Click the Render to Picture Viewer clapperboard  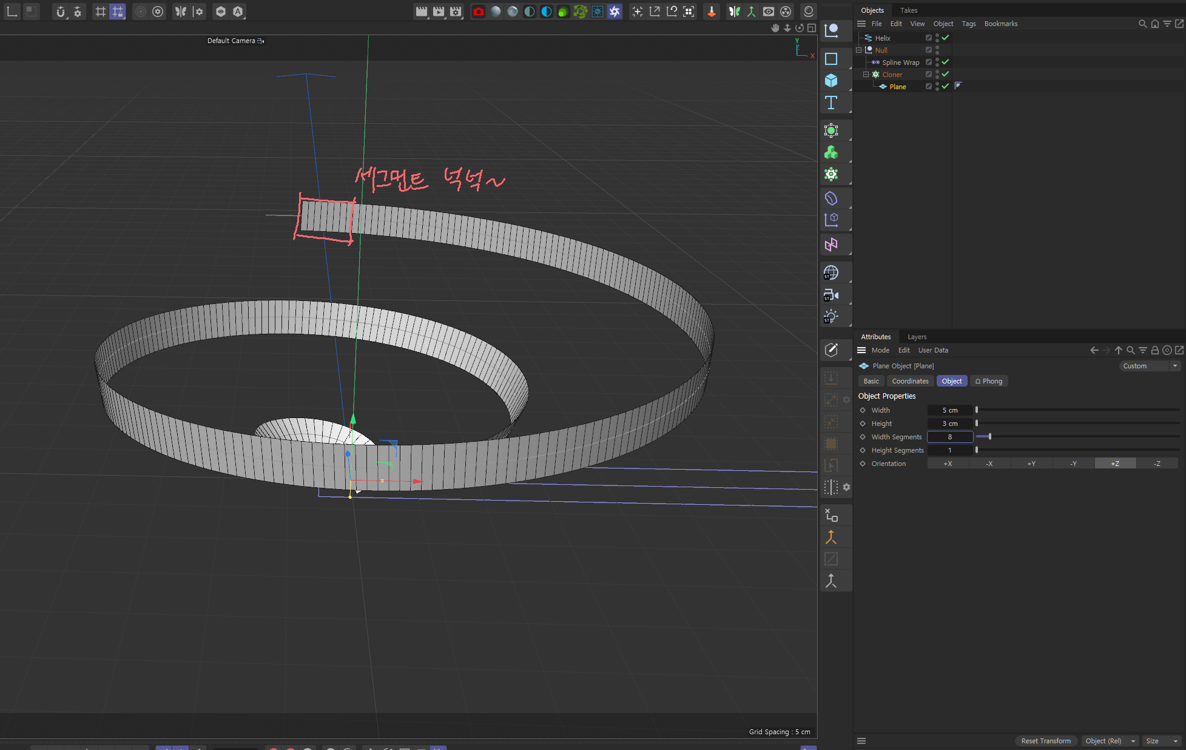tap(438, 12)
